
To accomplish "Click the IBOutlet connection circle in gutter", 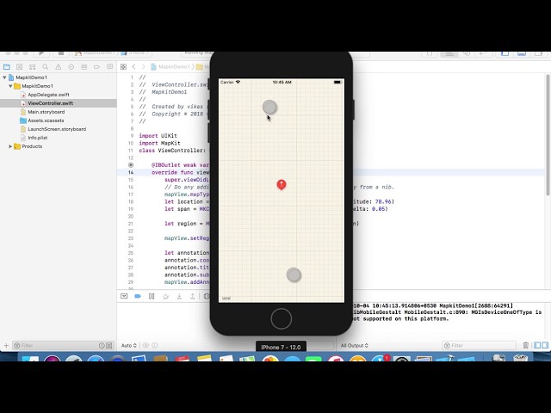I will tap(131, 165).
